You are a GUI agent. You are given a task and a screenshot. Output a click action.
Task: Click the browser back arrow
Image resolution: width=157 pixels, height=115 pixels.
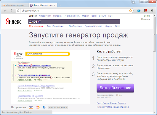tap(5, 11)
